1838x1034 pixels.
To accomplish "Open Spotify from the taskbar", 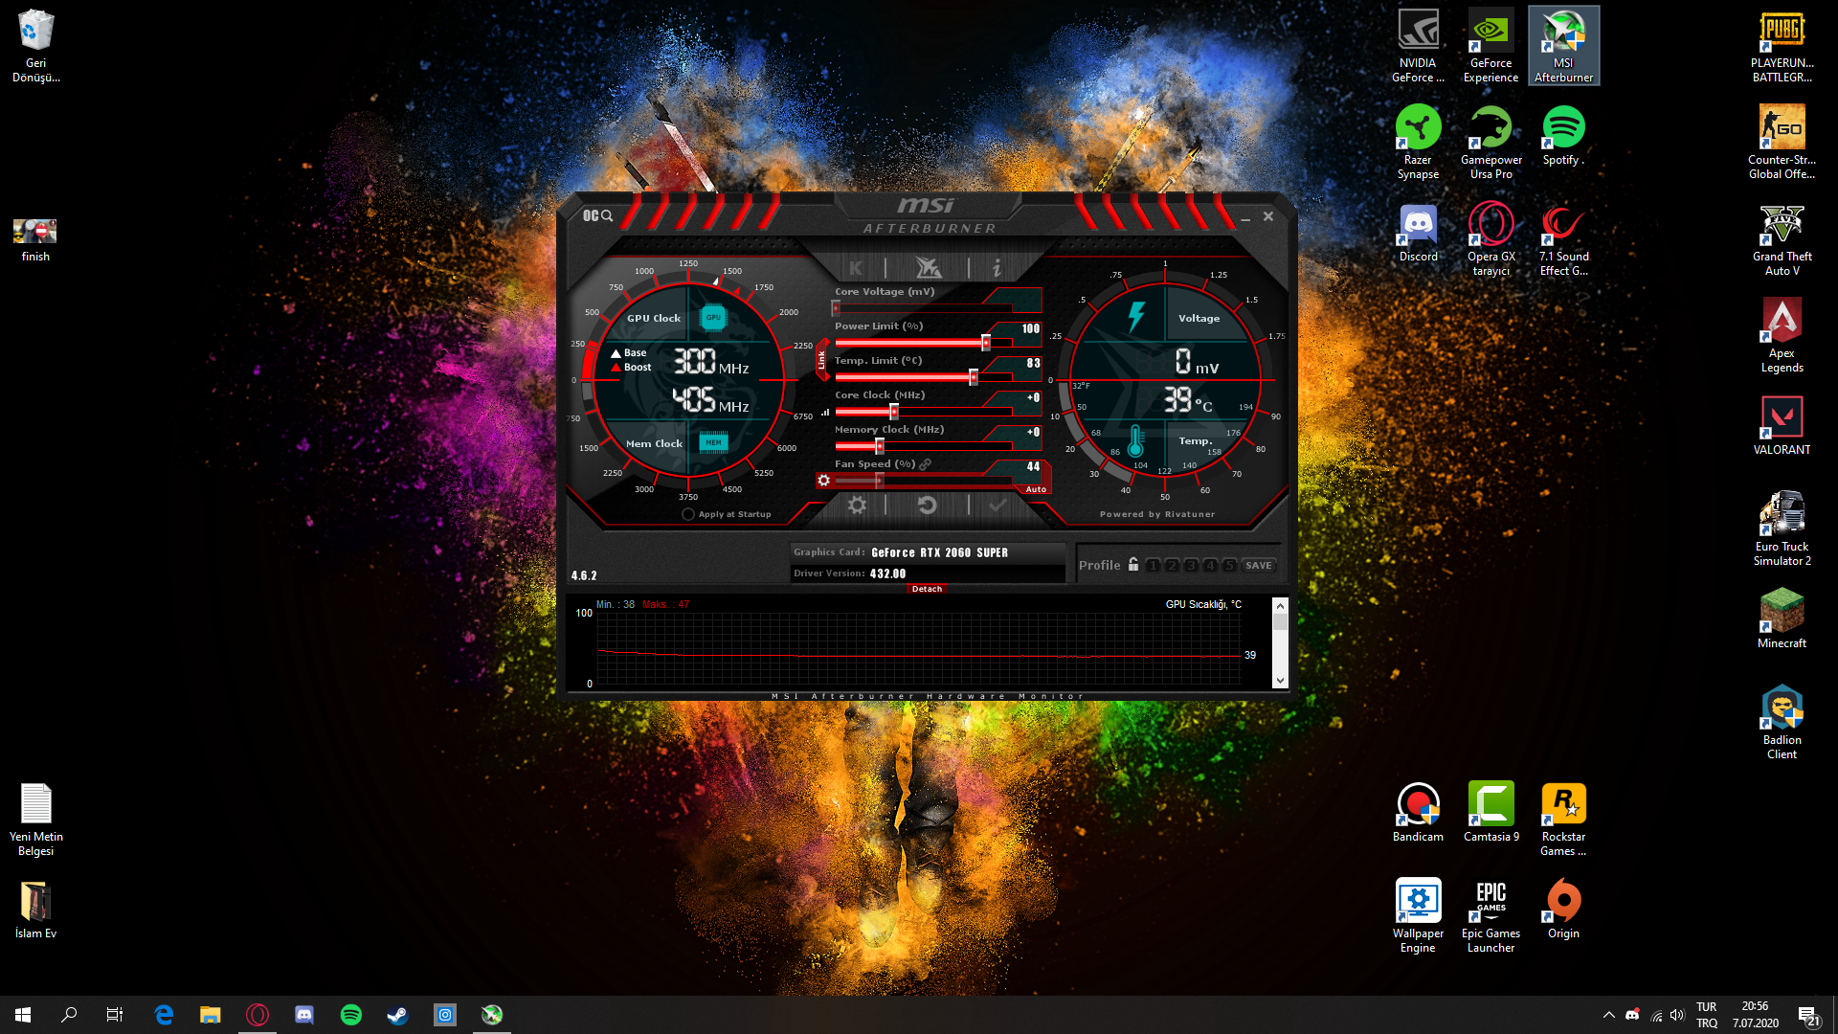I will pyautogui.click(x=351, y=1014).
